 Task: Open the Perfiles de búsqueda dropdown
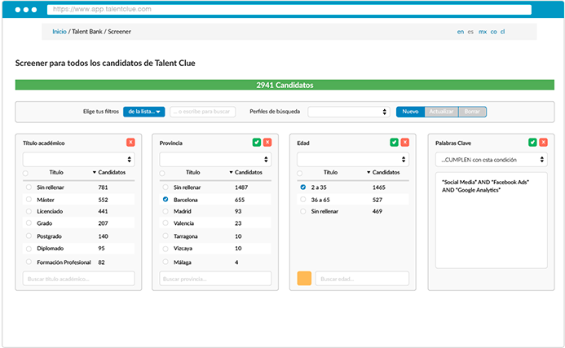[349, 112]
